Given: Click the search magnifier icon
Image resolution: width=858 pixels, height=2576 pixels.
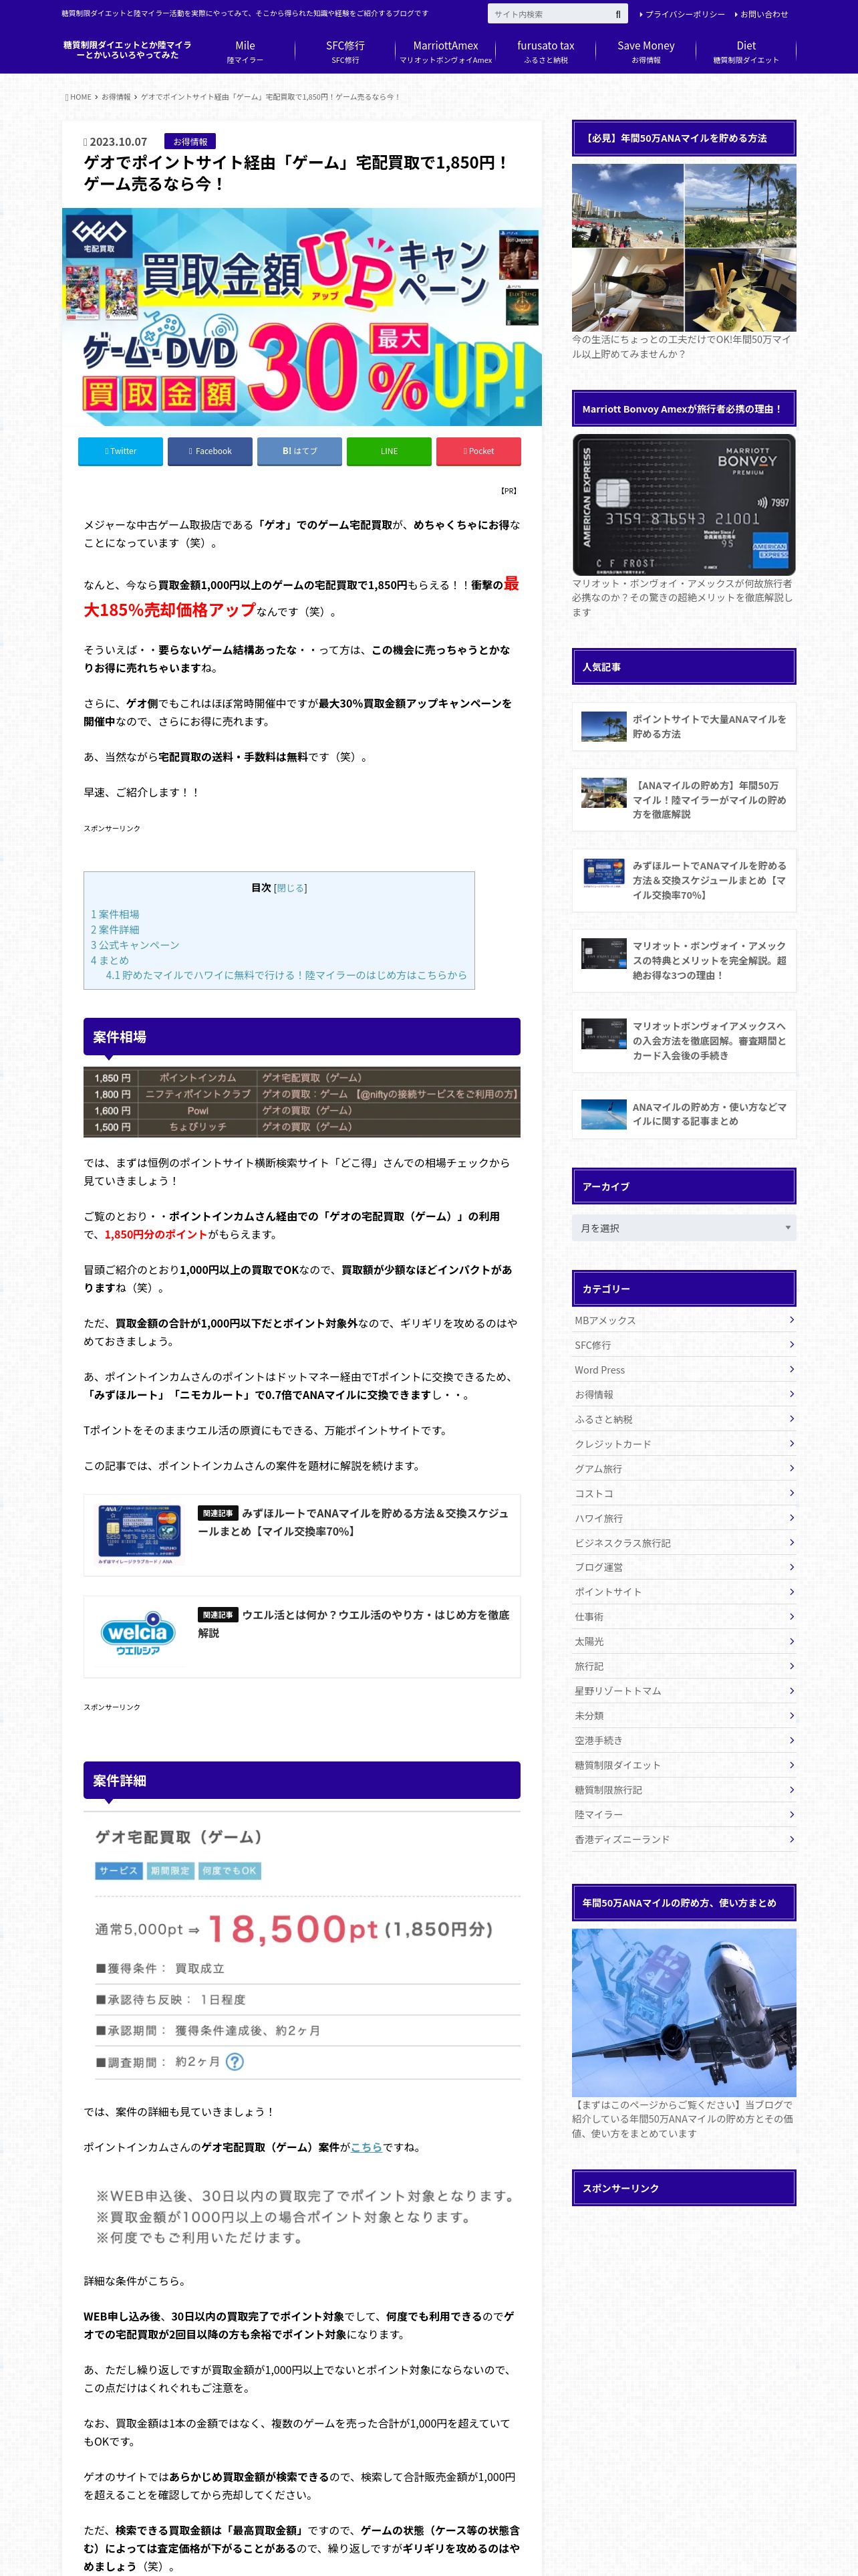Looking at the screenshot, I should click(x=618, y=14).
